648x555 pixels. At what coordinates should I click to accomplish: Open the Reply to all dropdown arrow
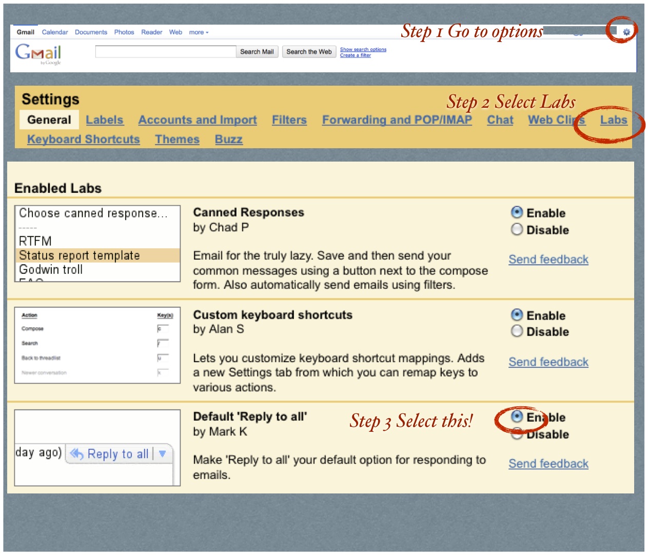point(162,454)
